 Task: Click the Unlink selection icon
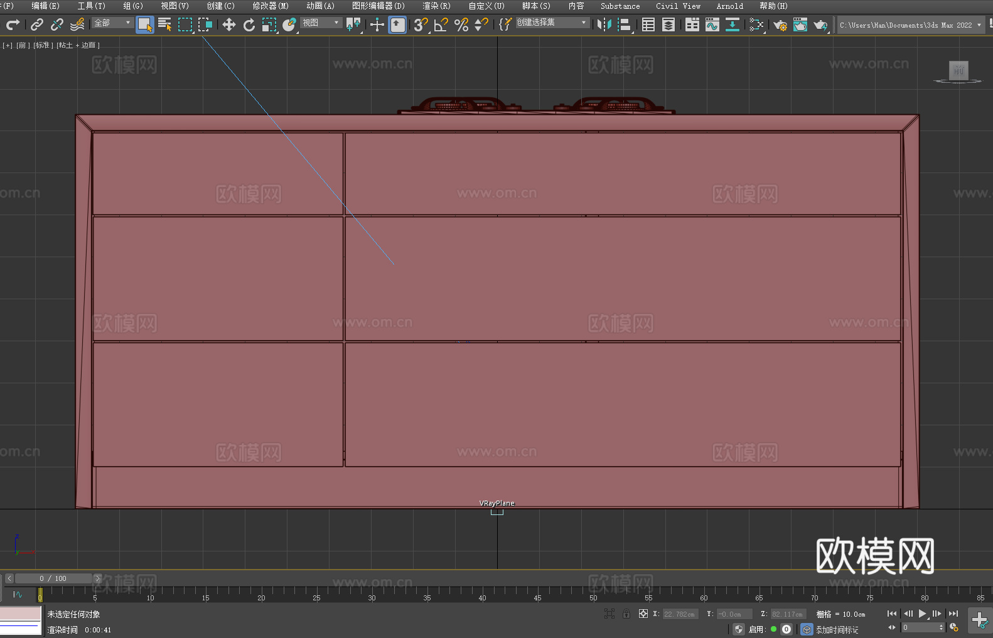57,24
